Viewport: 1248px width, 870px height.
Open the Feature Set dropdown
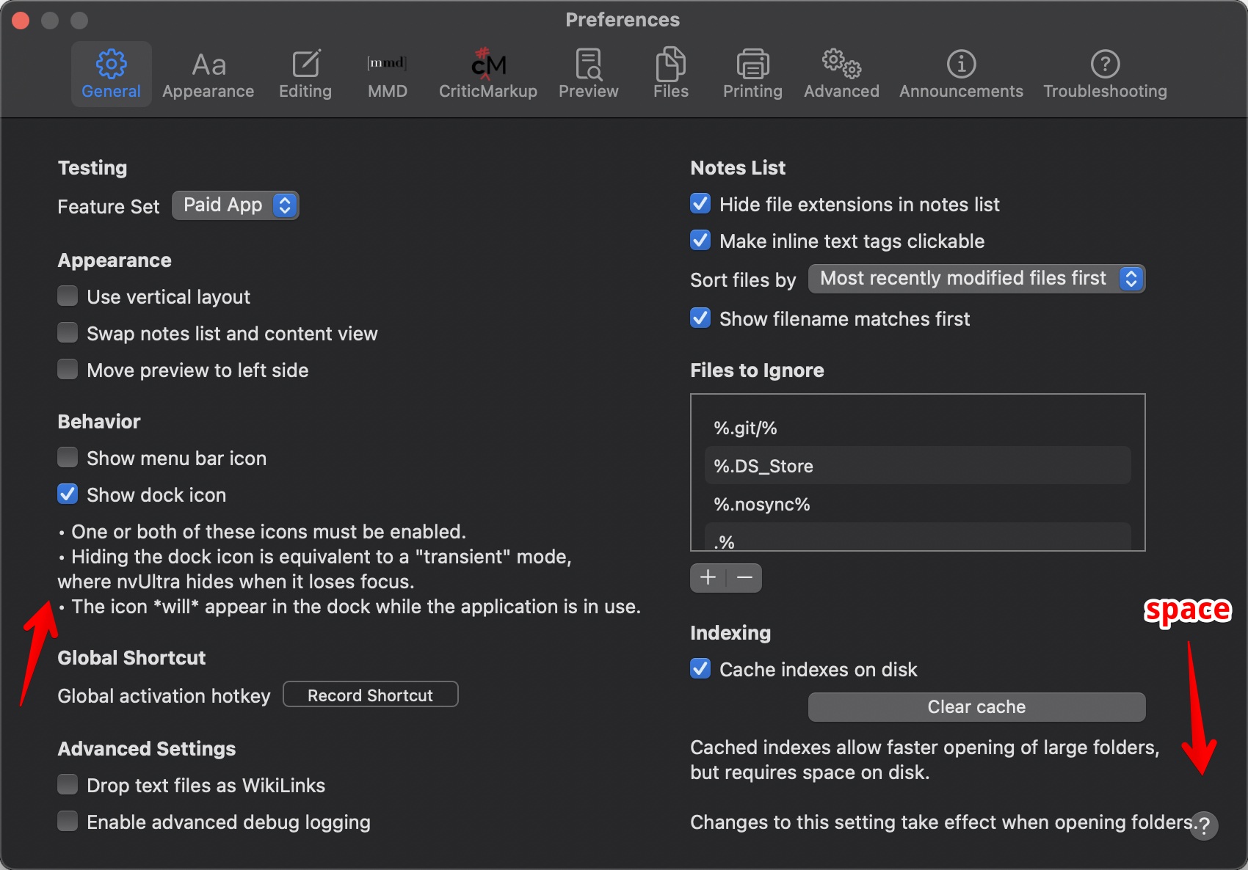tap(235, 205)
